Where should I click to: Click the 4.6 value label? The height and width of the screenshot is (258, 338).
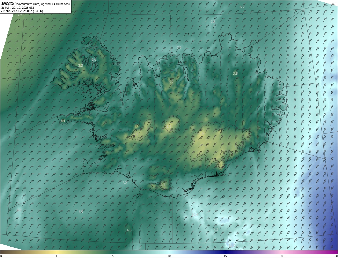pyautogui.click(x=129, y=230)
